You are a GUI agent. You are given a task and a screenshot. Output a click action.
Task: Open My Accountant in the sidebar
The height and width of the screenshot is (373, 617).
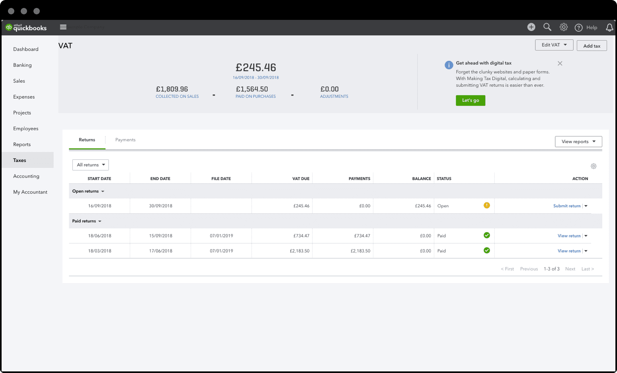point(30,192)
